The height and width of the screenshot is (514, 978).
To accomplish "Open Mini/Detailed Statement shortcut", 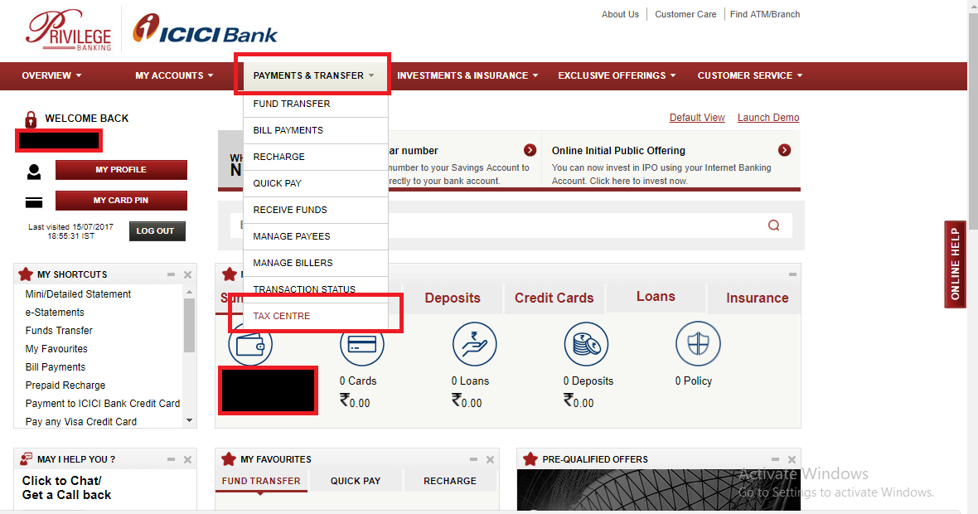I will 78,293.
